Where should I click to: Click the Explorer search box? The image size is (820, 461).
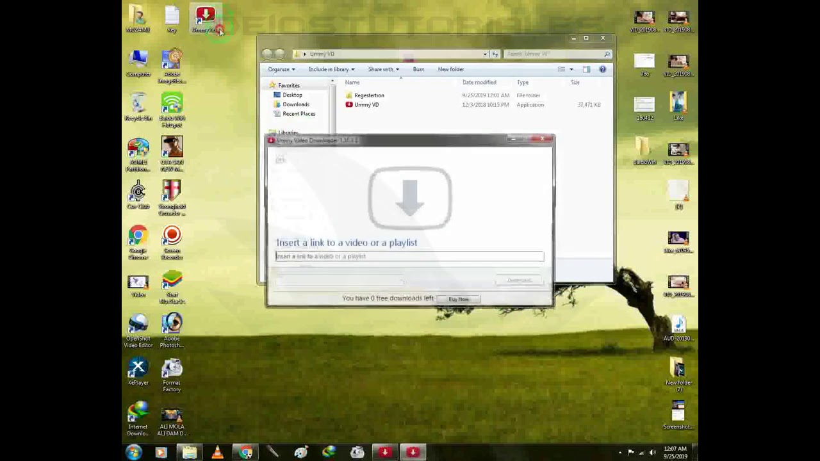tap(557, 54)
